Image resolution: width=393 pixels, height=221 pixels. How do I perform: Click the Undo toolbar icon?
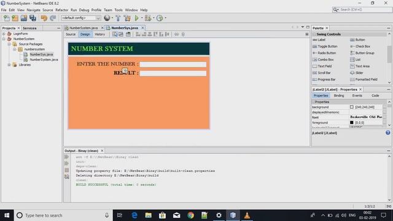44,18
